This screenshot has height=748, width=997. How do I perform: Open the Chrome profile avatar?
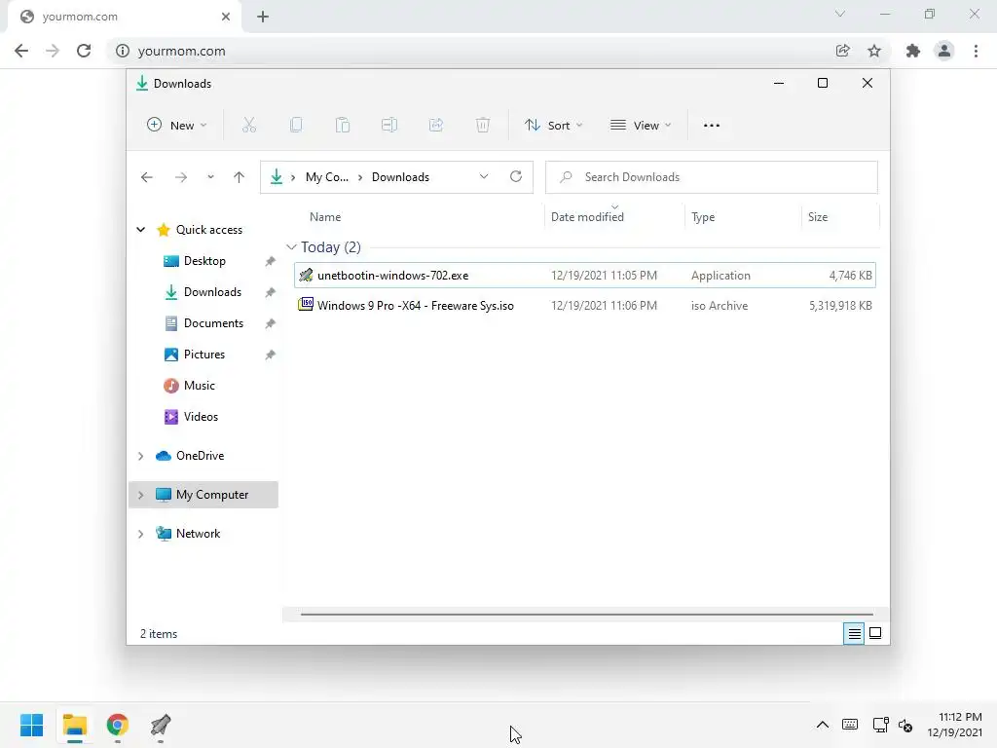pos(944,51)
